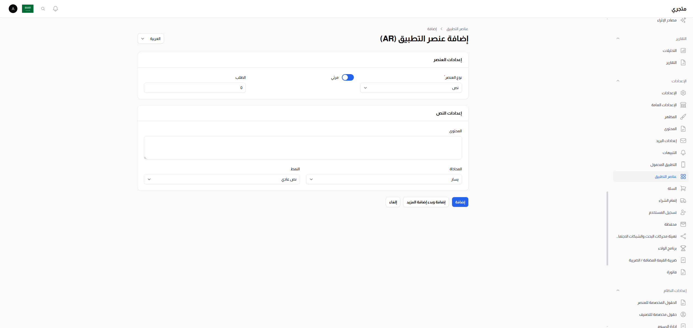Open the search icon in top bar
This screenshot has height=328, width=693.
tap(43, 8)
